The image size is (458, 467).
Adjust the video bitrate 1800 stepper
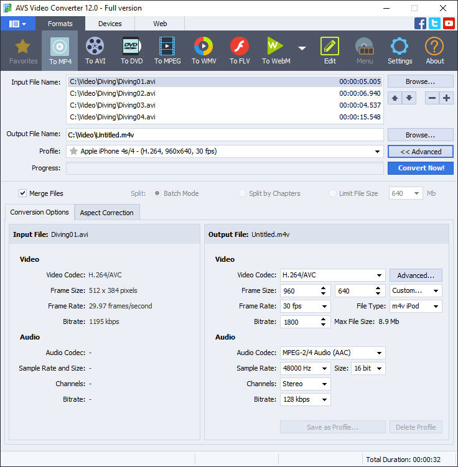[x=324, y=321]
